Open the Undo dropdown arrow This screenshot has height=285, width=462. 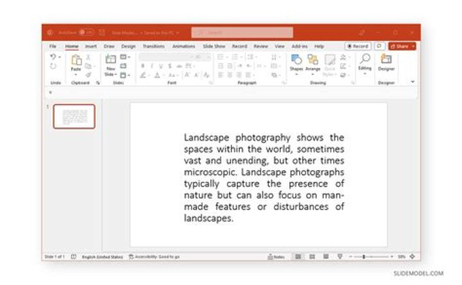tap(60, 57)
